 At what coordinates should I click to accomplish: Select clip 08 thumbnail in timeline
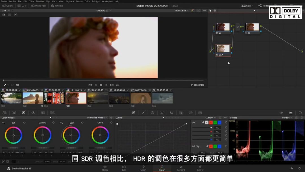(x=162, y=98)
